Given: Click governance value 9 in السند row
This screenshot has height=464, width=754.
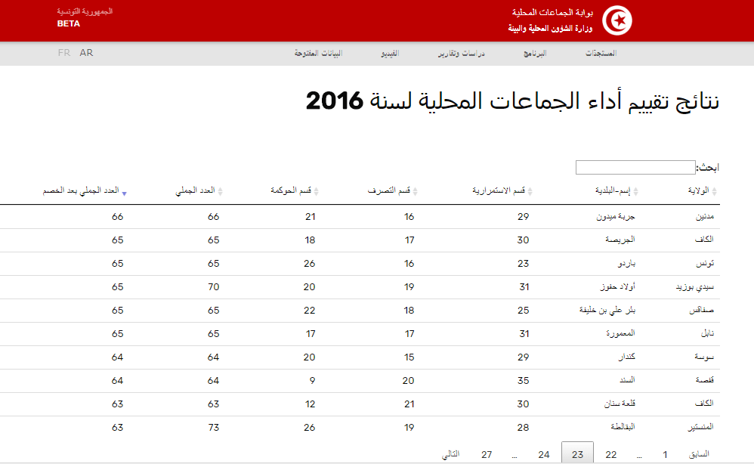Looking at the screenshot, I should [x=313, y=381].
